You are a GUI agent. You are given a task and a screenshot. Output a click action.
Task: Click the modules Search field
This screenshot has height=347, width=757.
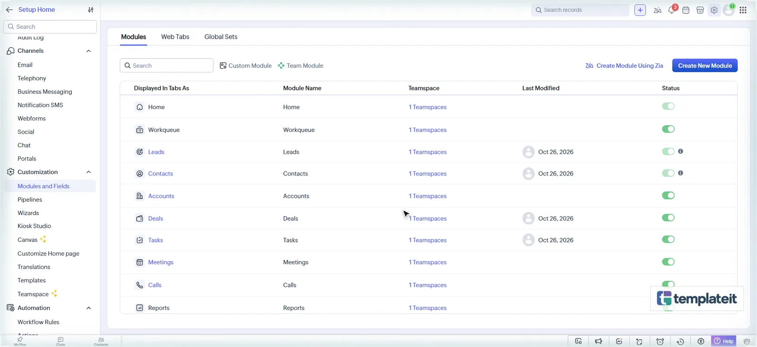coord(167,66)
